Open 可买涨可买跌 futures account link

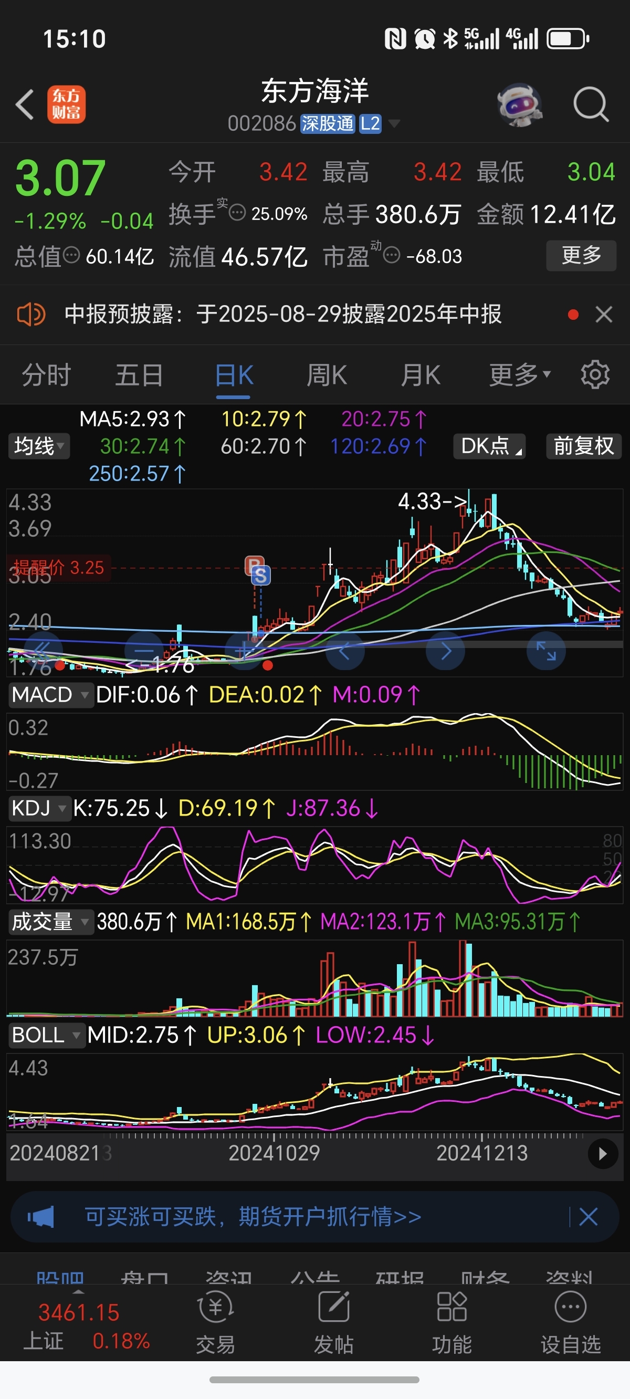pyautogui.click(x=253, y=1217)
